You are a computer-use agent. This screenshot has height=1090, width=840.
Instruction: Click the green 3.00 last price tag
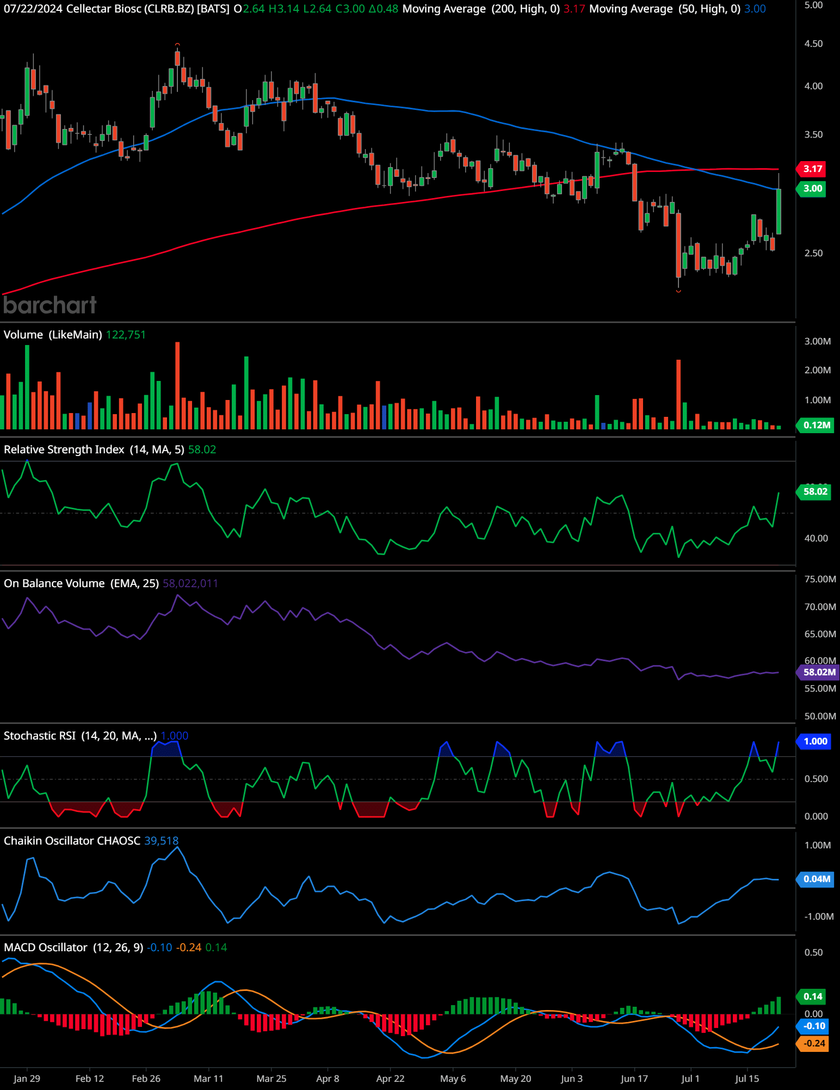[812, 189]
